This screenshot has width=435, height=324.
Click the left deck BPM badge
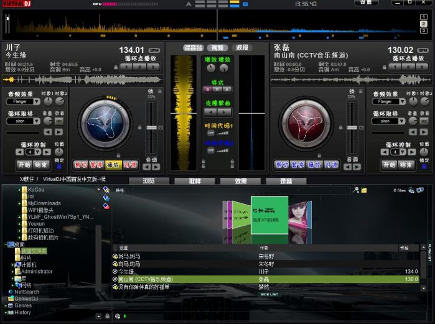coord(153,50)
